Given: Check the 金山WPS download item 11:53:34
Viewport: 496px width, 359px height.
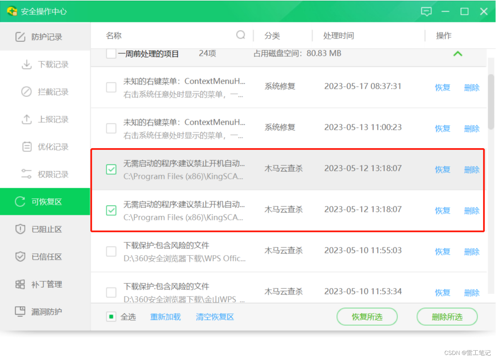Looking at the screenshot, I should coord(111,292).
